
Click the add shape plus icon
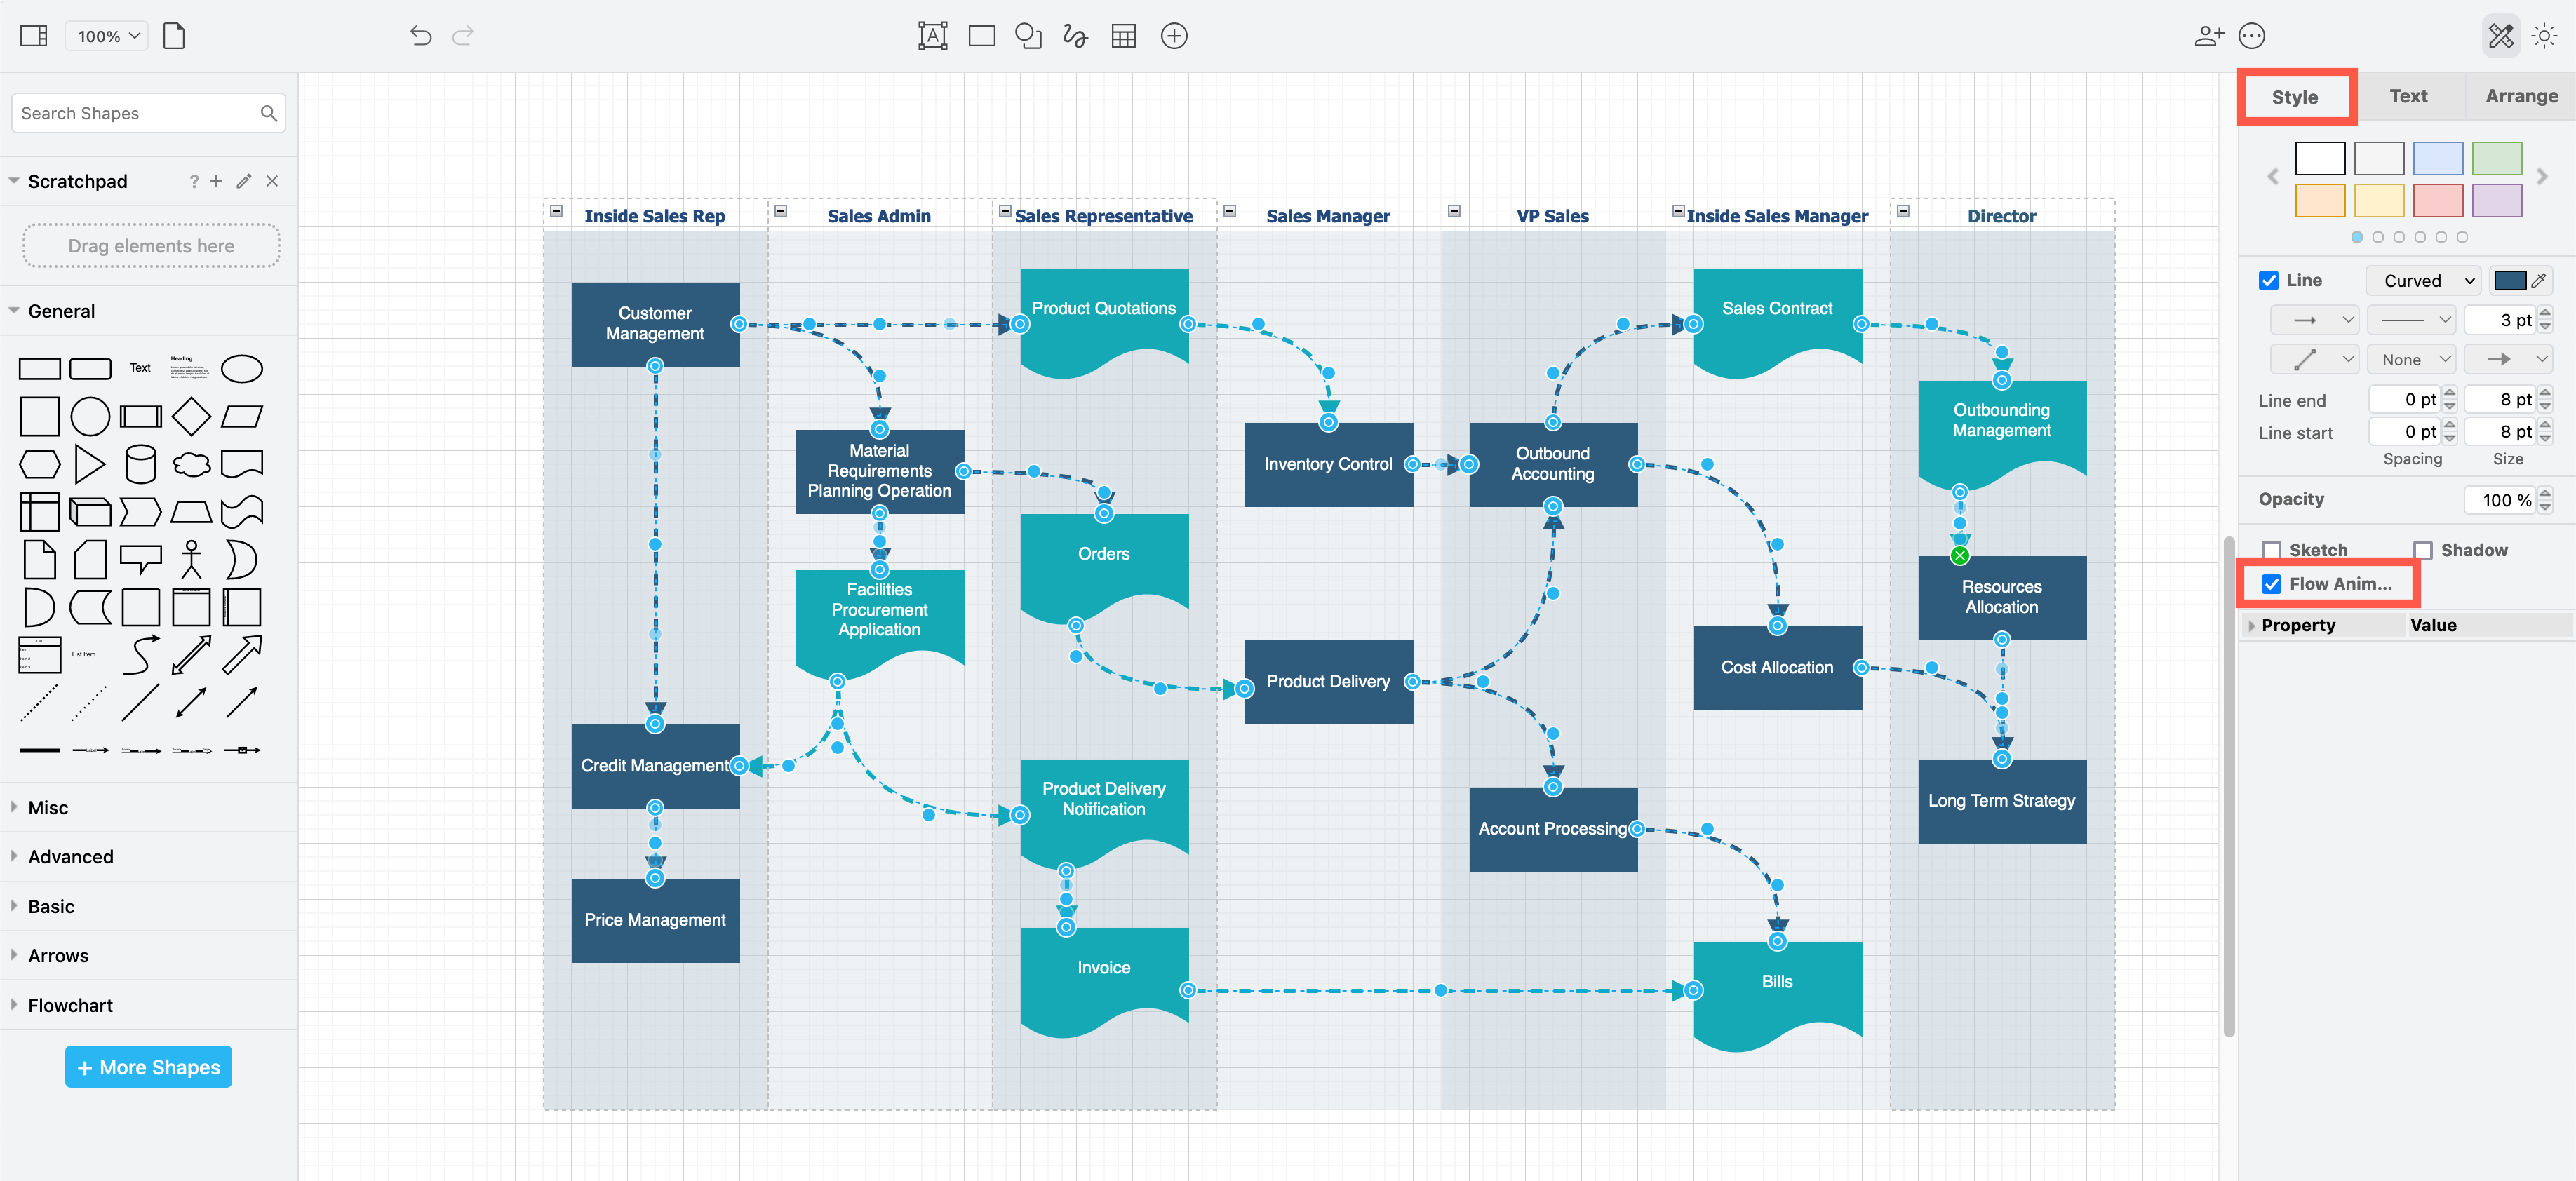pos(1176,34)
